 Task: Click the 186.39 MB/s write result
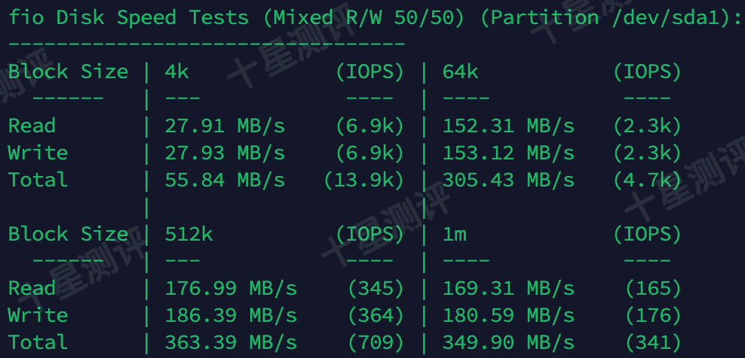231,315
